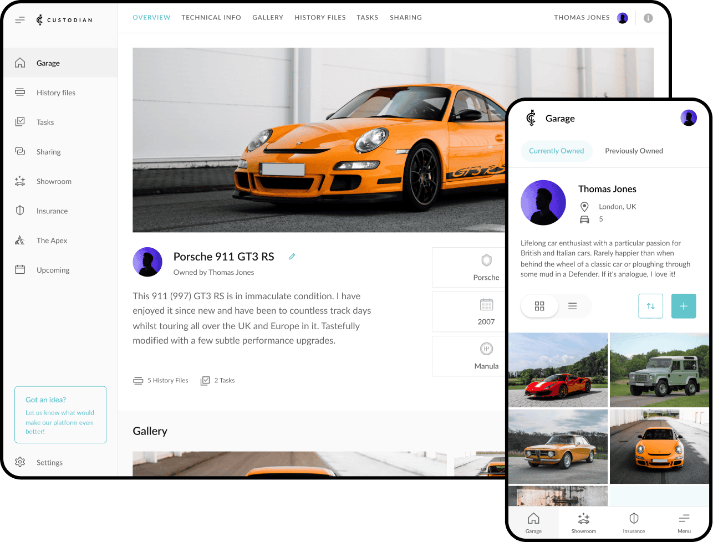This screenshot has height=542, width=713.
Task: Open the orange Porsche thumbnail in mobile
Action: click(659, 447)
